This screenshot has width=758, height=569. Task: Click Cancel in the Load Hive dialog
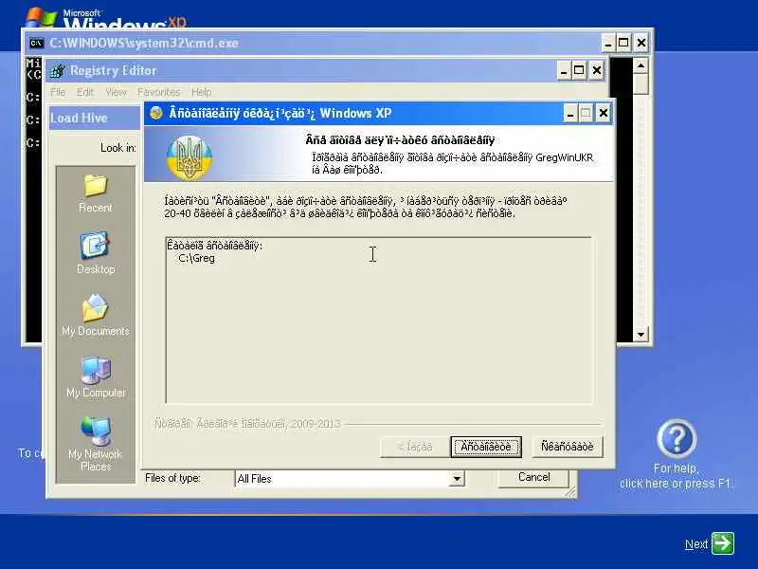click(x=533, y=477)
